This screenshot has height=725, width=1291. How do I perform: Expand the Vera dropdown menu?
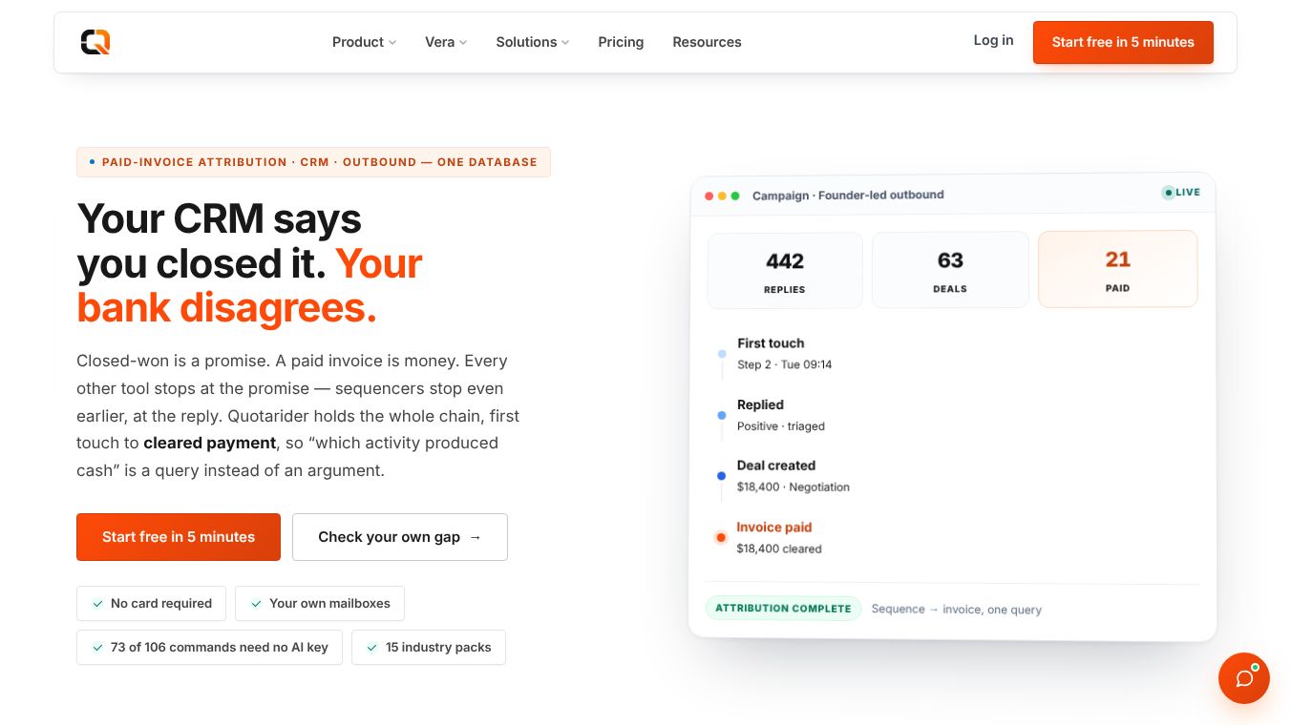click(446, 42)
